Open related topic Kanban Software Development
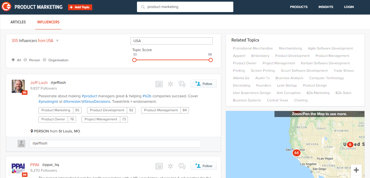 pyautogui.click(x=325, y=63)
